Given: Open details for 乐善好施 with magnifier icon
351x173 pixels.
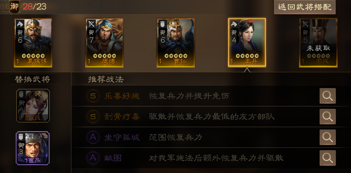Looking at the screenshot, I should coord(327,96).
